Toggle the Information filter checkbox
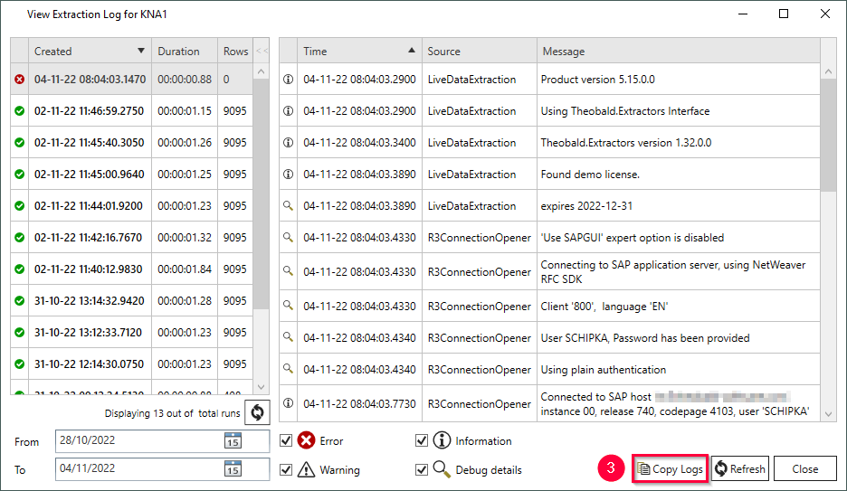This screenshot has height=491, width=847. [421, 441]
